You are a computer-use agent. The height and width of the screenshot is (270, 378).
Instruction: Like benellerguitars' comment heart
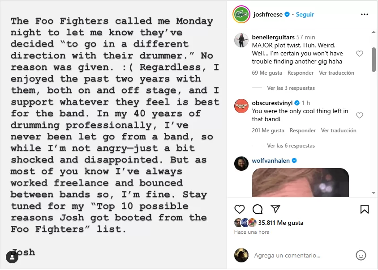(x=359, y=54)
